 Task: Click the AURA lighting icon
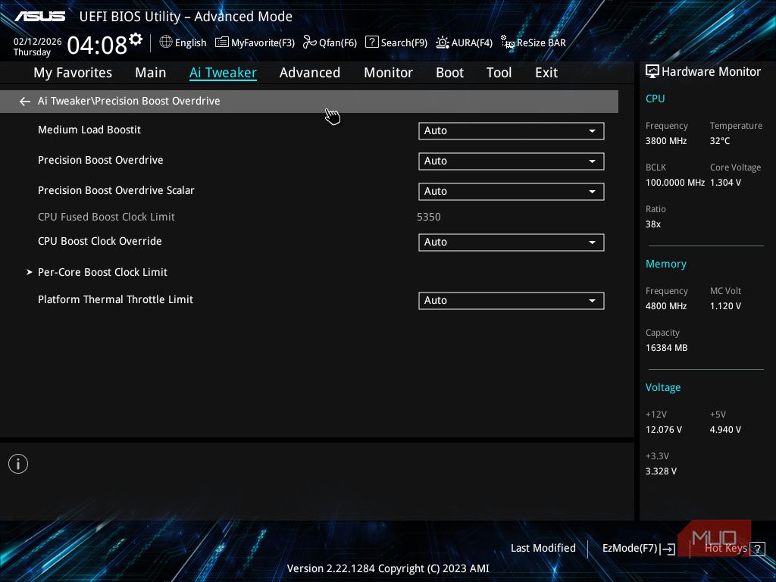pyautogui.click(x=443, y=42)
